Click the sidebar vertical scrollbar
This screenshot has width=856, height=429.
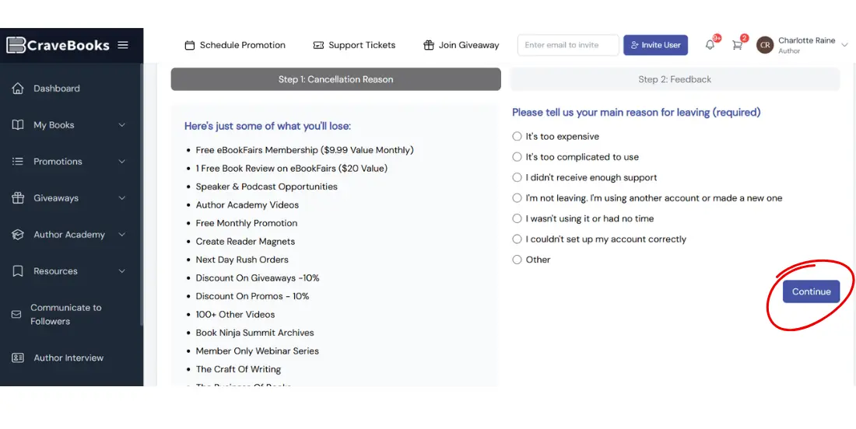coord(142,194)
